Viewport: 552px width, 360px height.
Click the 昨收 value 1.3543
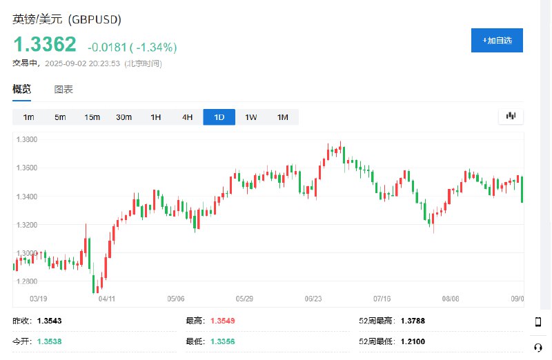click(49, 321)
